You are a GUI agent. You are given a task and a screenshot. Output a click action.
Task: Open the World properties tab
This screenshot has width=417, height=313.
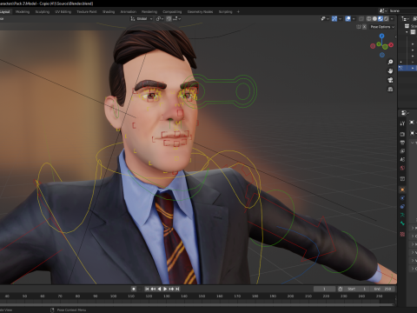tap(402, 168)
